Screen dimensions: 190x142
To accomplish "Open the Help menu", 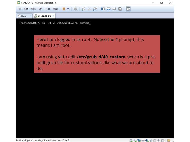I will pos(55,9).
